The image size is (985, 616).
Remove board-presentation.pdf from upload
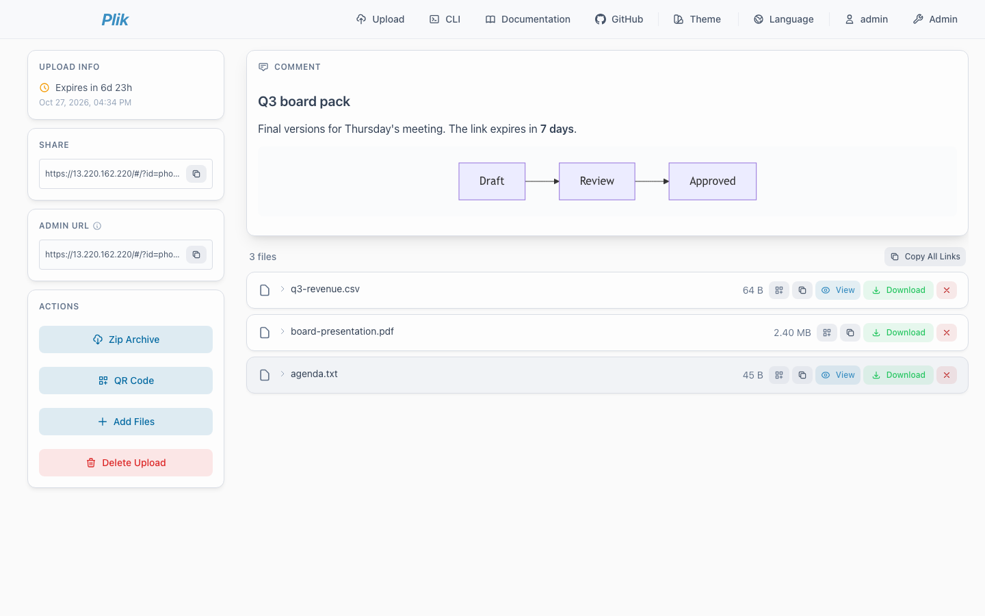pyautogui.click(x=947, y=333)
